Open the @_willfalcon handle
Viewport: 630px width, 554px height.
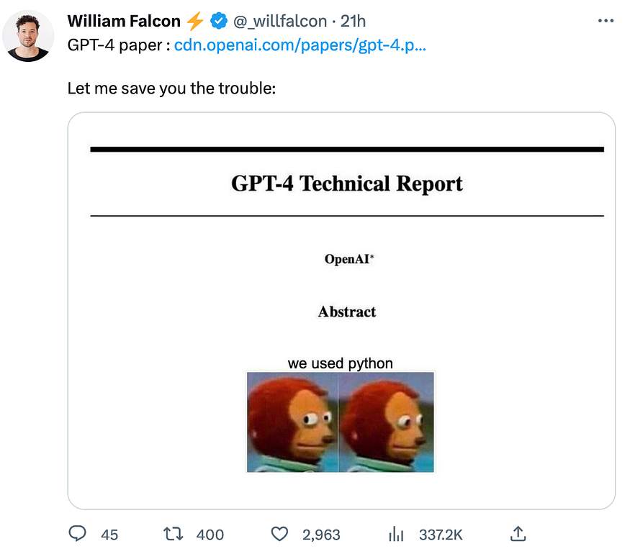point(280,21)
